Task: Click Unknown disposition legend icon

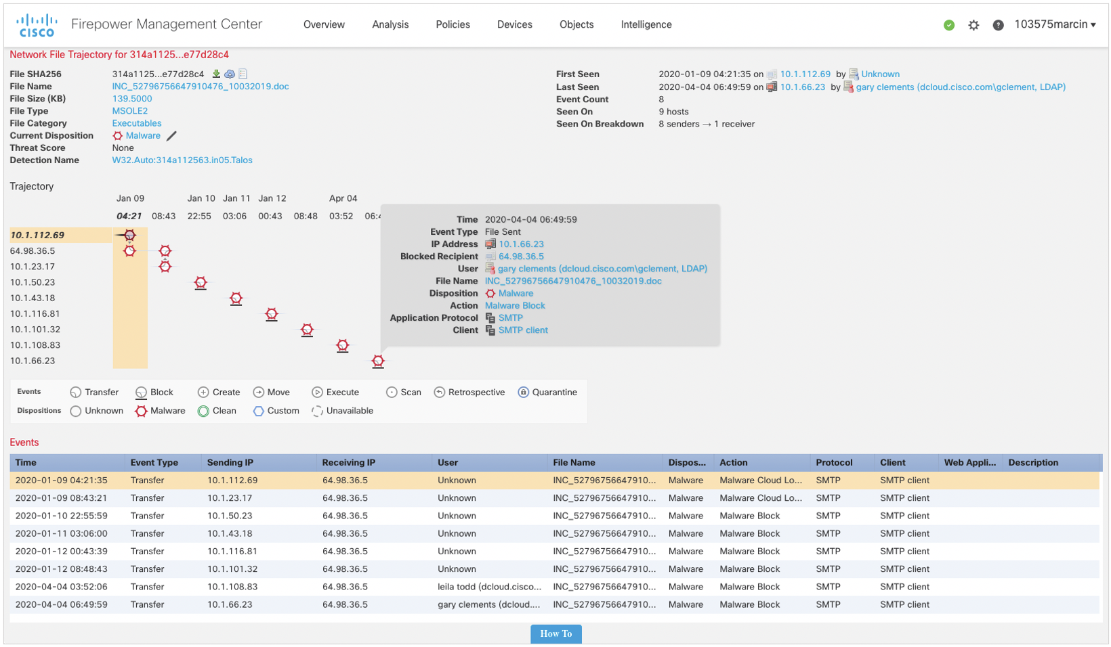Action: (76, 411)
